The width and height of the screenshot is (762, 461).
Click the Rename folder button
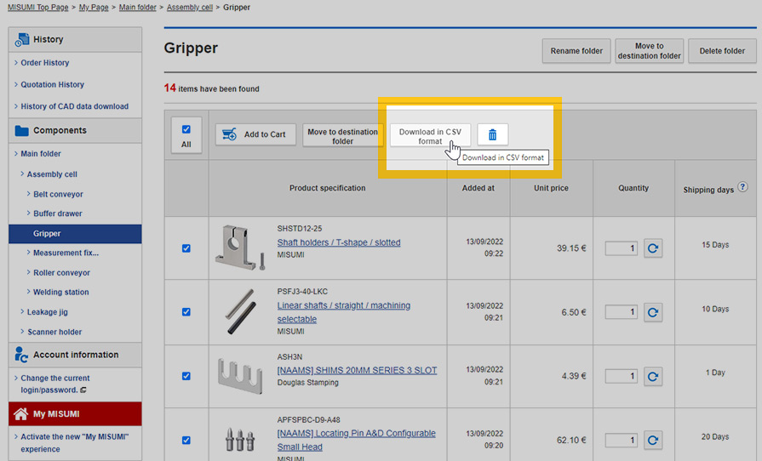pos(576,51)
